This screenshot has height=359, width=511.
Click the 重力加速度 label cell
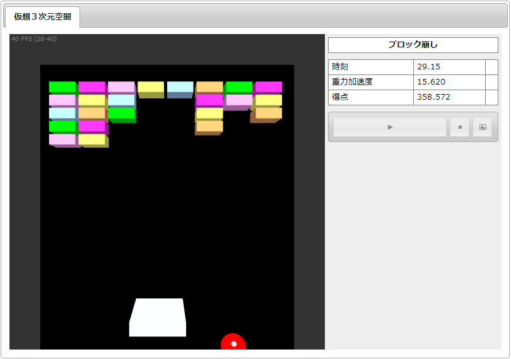point(371,82)
